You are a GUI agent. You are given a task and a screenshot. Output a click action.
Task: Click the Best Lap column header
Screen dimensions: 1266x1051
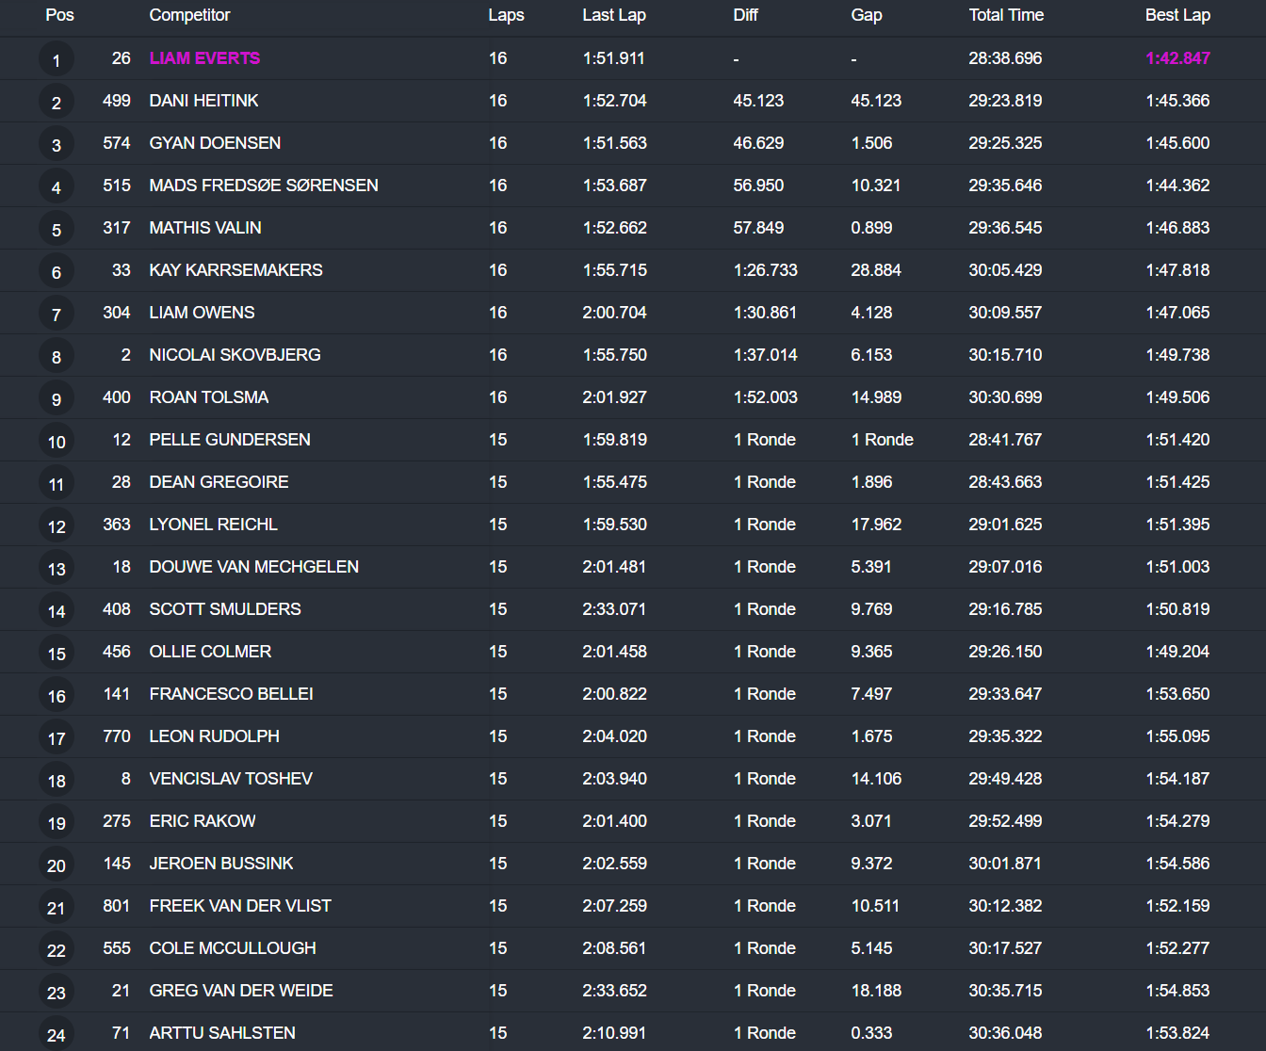click(x=1177, y=15)
